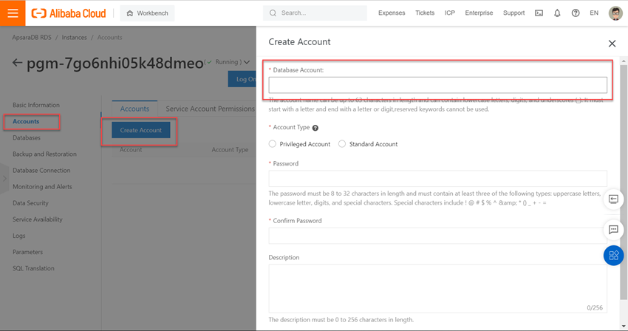The width and height of the screenshot is (628, 331).
Task: Open Data Security page
Action: click(x=30, y=203)
